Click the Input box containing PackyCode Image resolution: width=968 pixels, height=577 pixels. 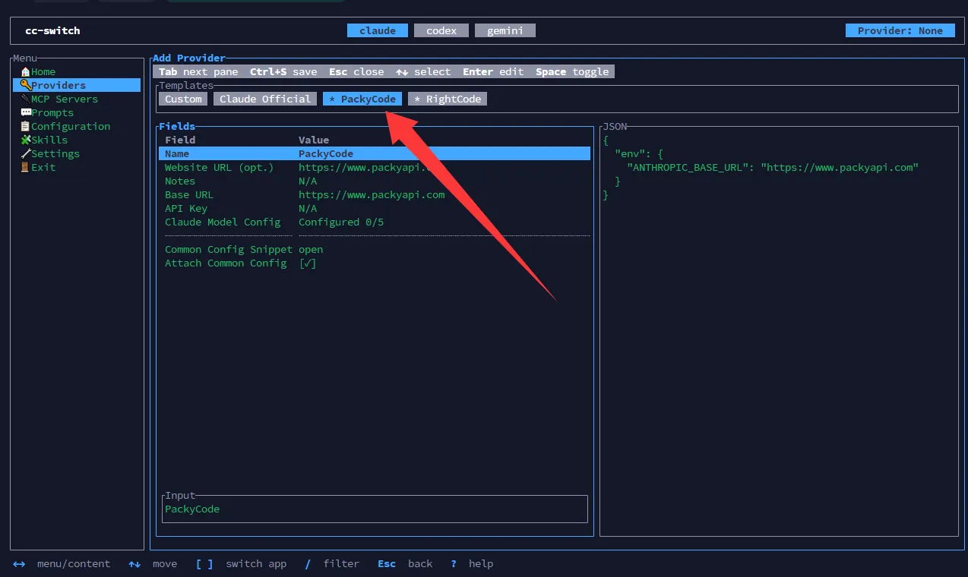pyautogui.click(x=375, y=509)
